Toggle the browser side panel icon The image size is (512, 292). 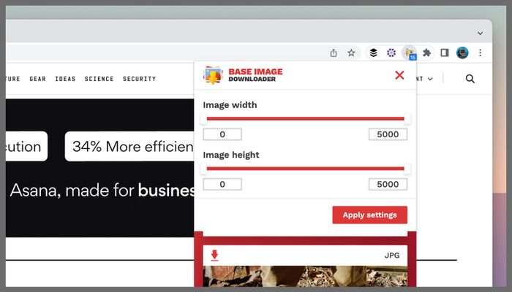point(445,53)
